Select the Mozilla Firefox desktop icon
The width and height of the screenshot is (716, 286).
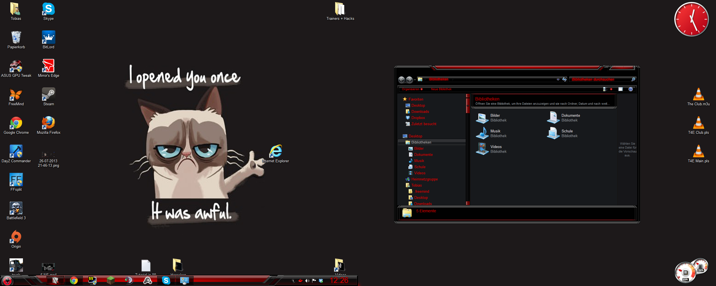click(48, 125)
